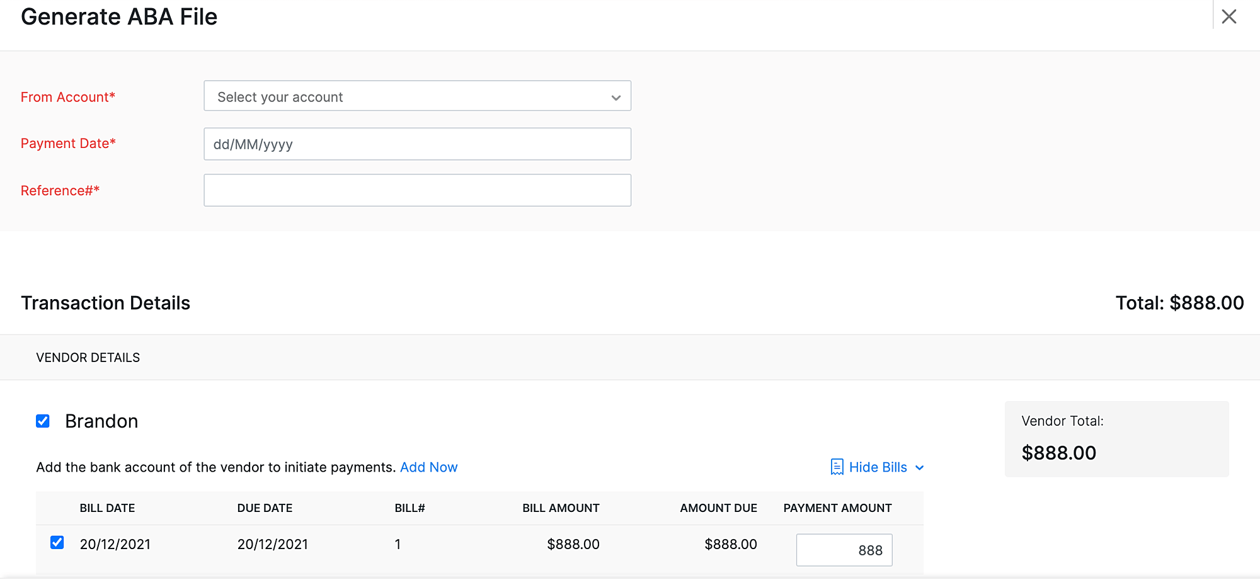This screenshot has height=585, width=1260.
Task: Open the From Account dropdown
Action: click(416, 96)
